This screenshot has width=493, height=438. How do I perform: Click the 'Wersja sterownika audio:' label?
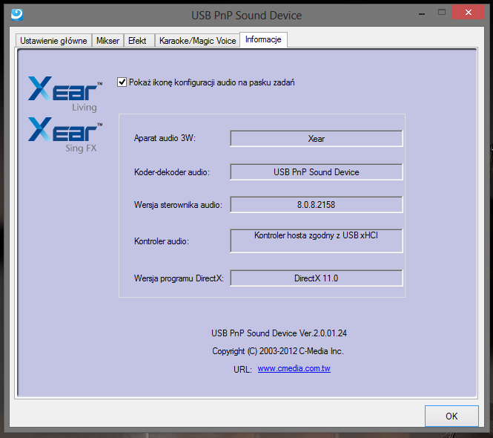click(178, 205)
